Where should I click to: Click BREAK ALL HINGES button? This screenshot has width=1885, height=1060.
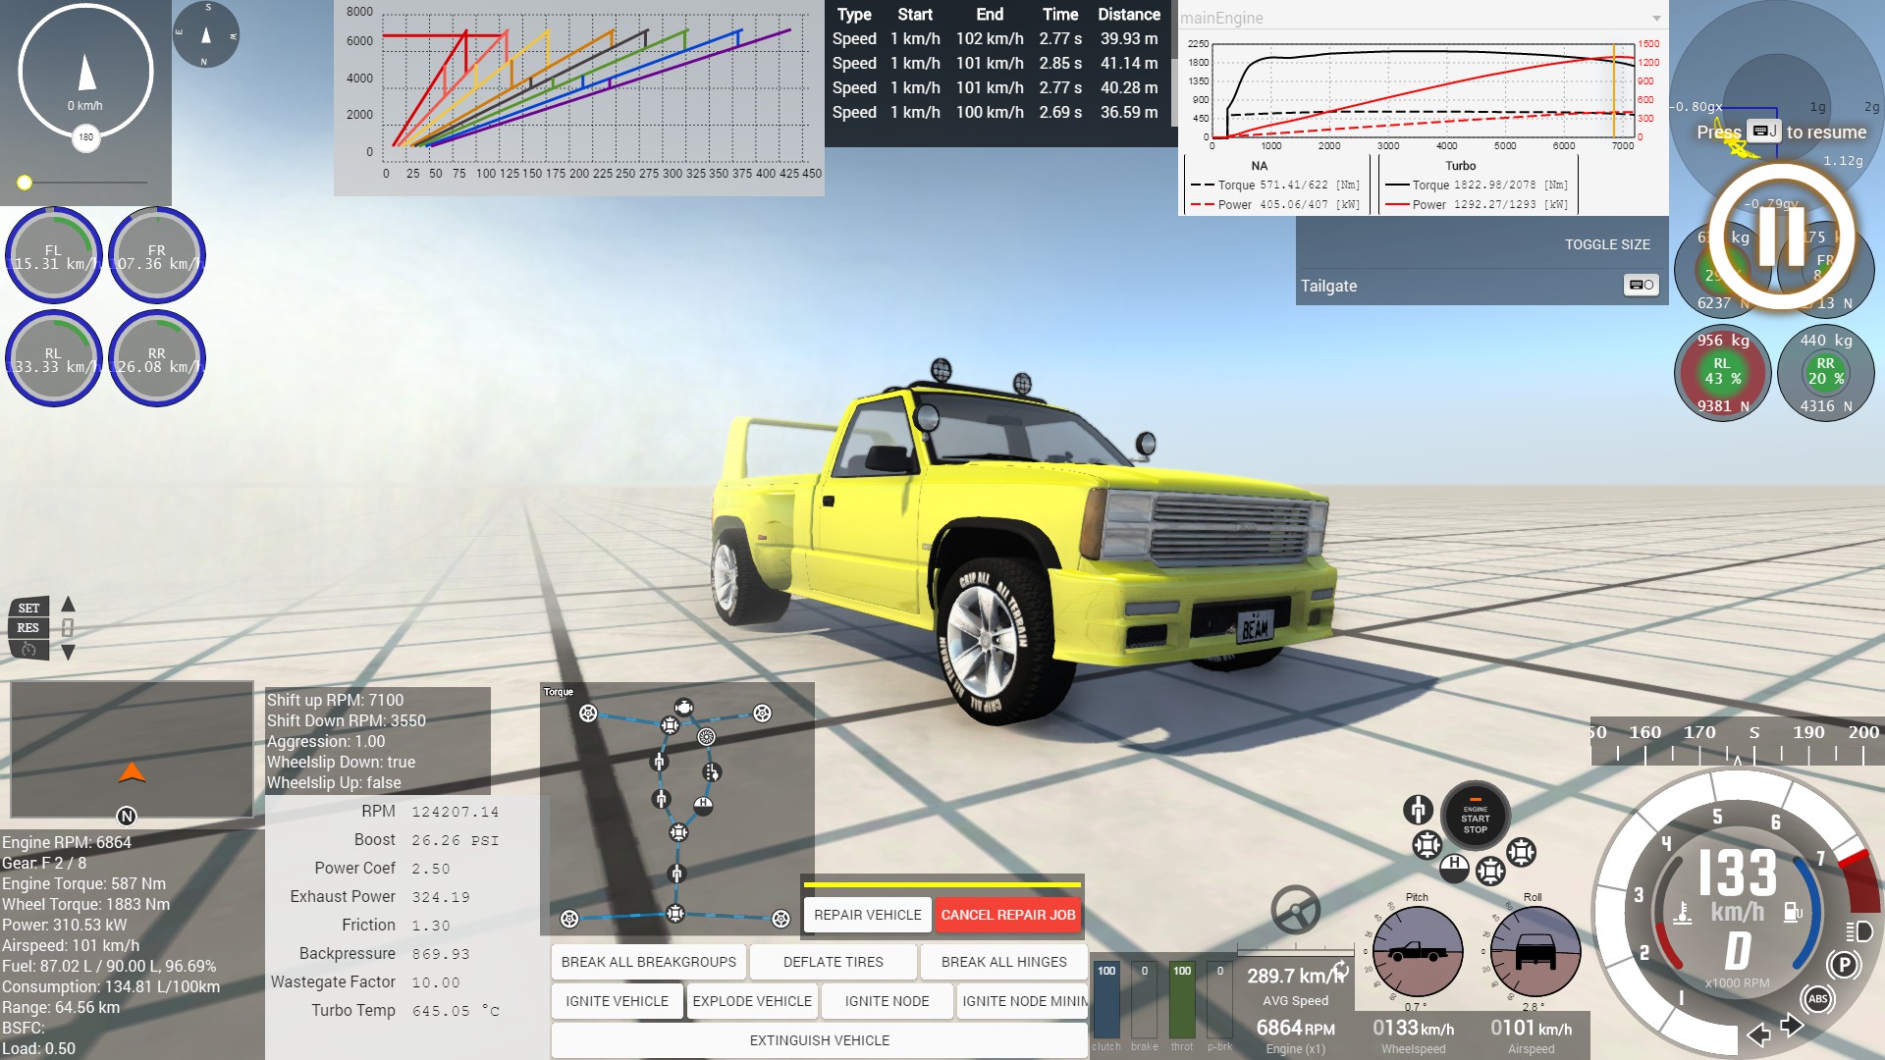point(1004,962)
